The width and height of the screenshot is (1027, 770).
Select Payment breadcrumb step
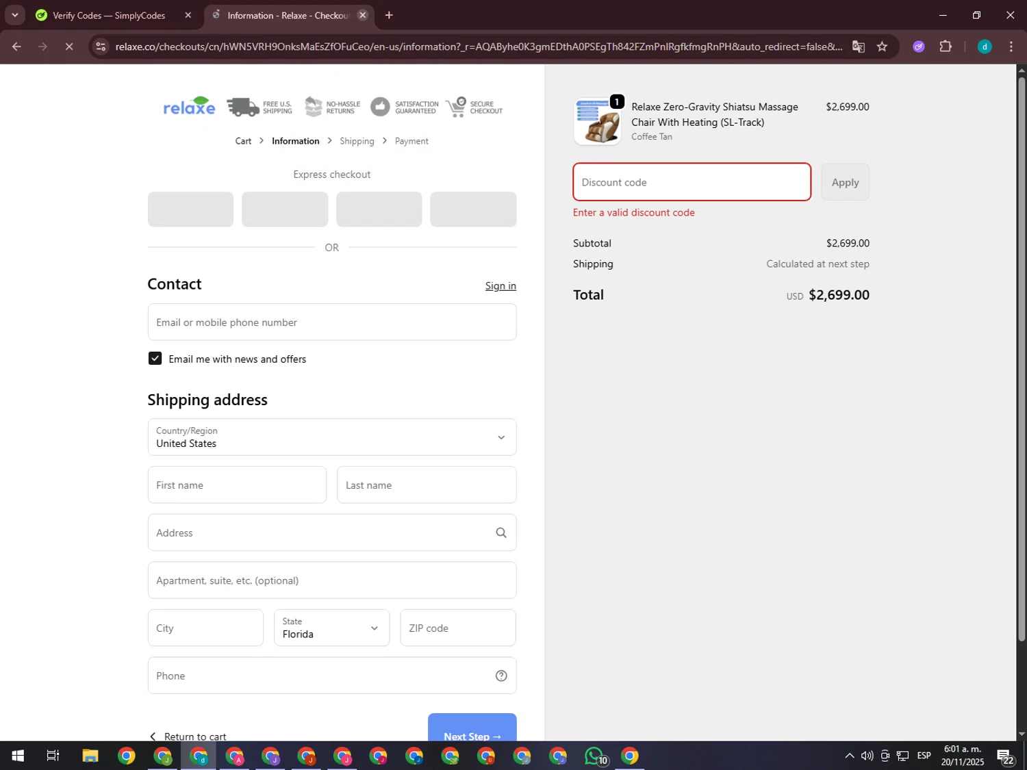(x=411, y=141)
